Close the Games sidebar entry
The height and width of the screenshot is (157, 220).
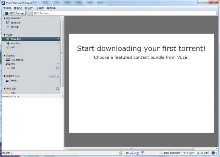[58, 64]
